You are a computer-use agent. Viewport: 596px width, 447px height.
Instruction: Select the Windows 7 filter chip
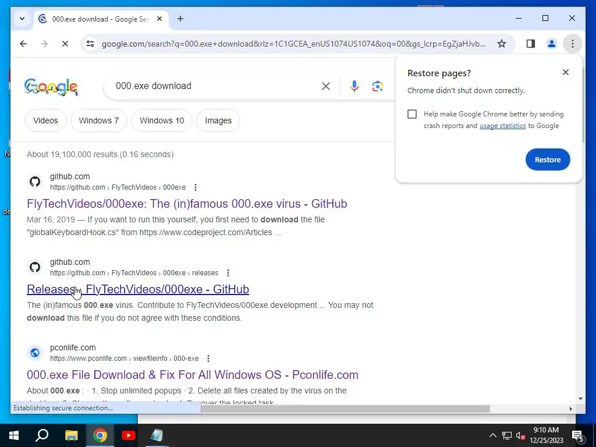click(99, 120)
